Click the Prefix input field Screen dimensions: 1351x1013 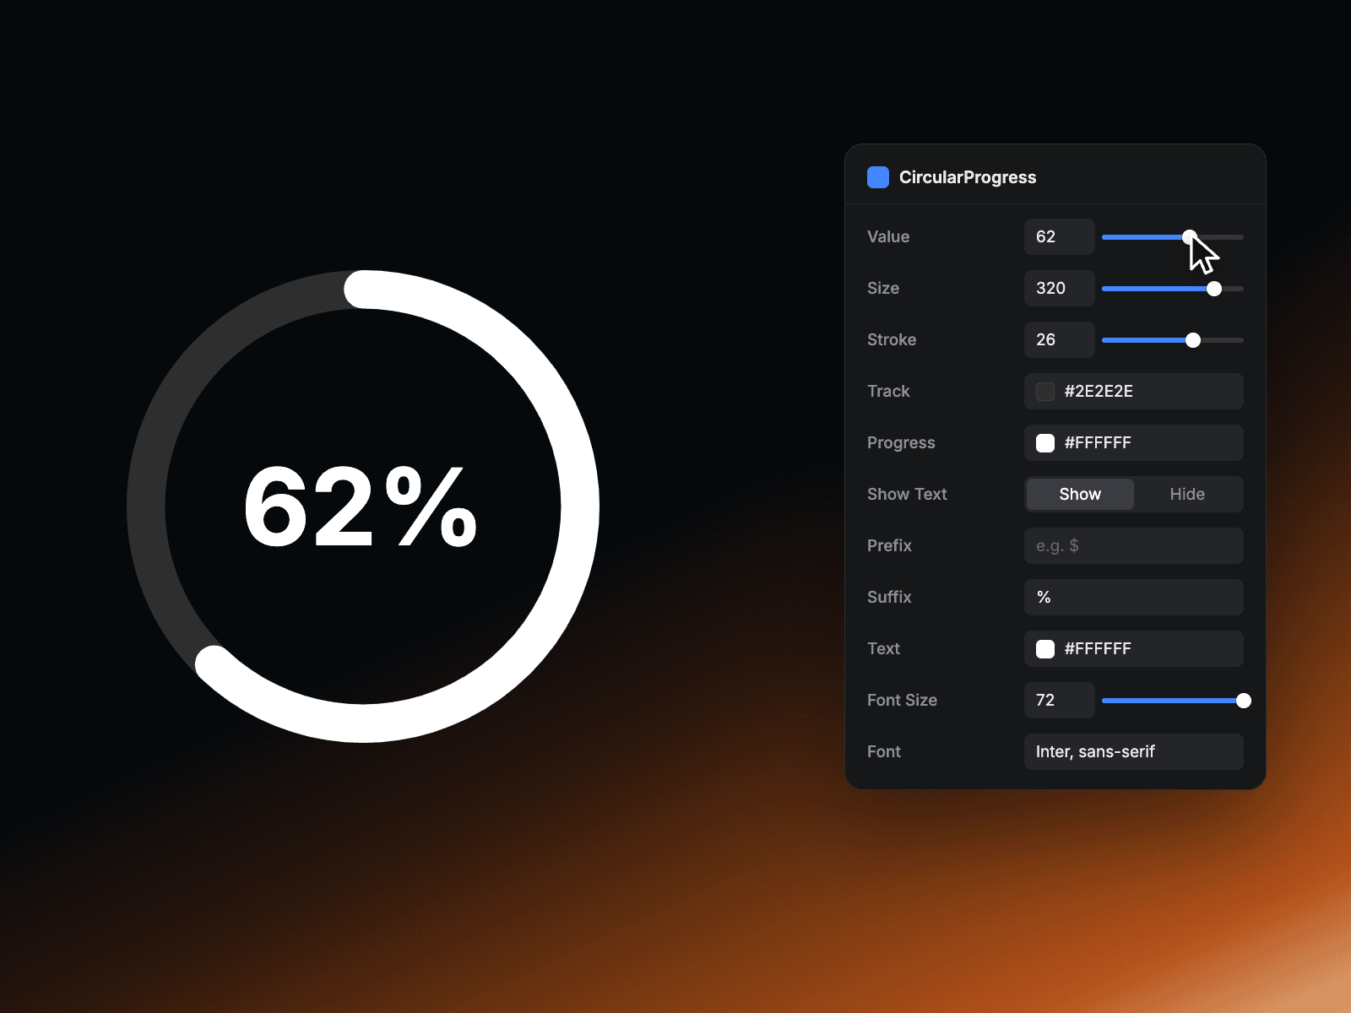pos(1134,546)
